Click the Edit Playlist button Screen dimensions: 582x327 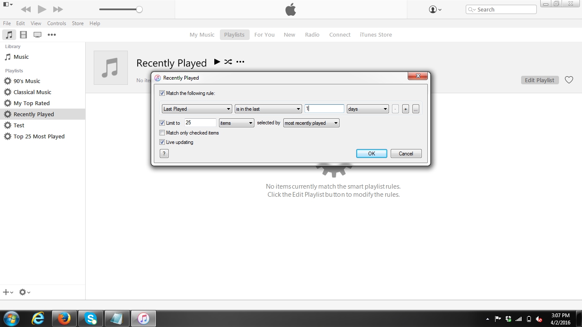(540, 80)
